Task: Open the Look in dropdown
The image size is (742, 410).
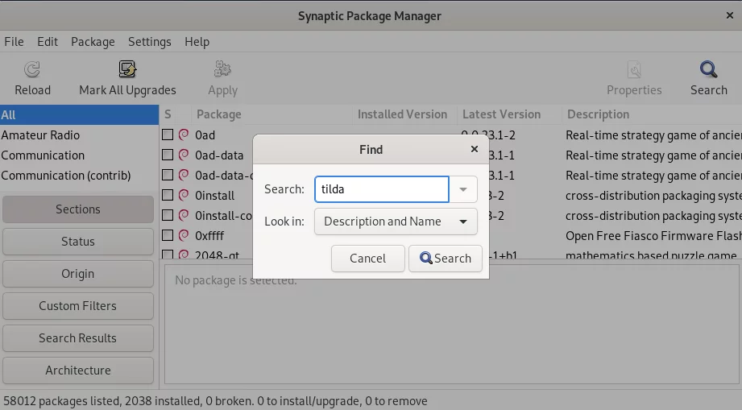Action: 396,222
